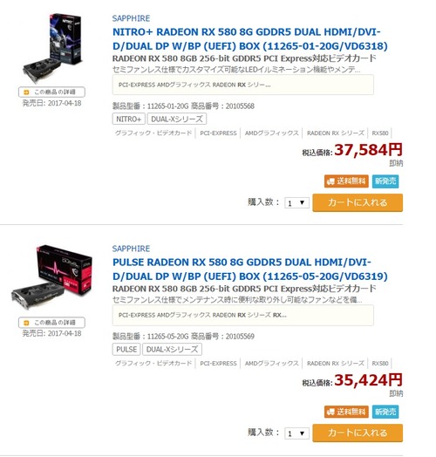Open AMDグラフィックス category link for second product

(x=271, y=364)
